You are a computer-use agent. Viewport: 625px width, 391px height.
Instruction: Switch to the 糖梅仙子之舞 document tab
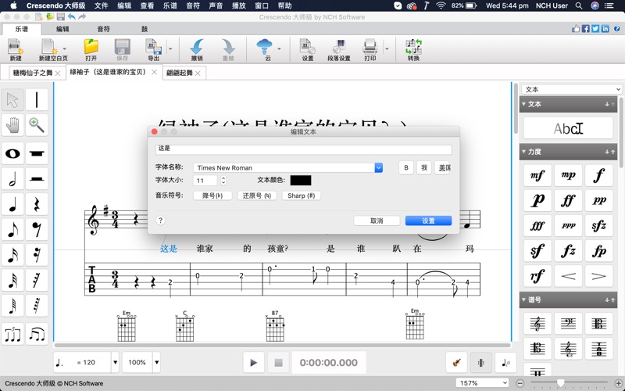33,73
